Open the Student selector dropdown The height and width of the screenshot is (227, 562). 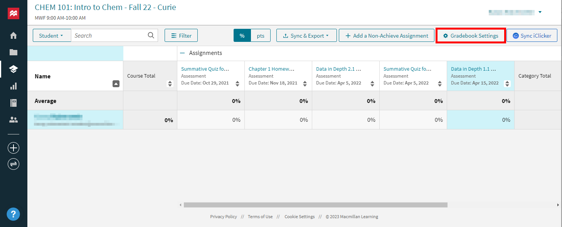point(52,35)
